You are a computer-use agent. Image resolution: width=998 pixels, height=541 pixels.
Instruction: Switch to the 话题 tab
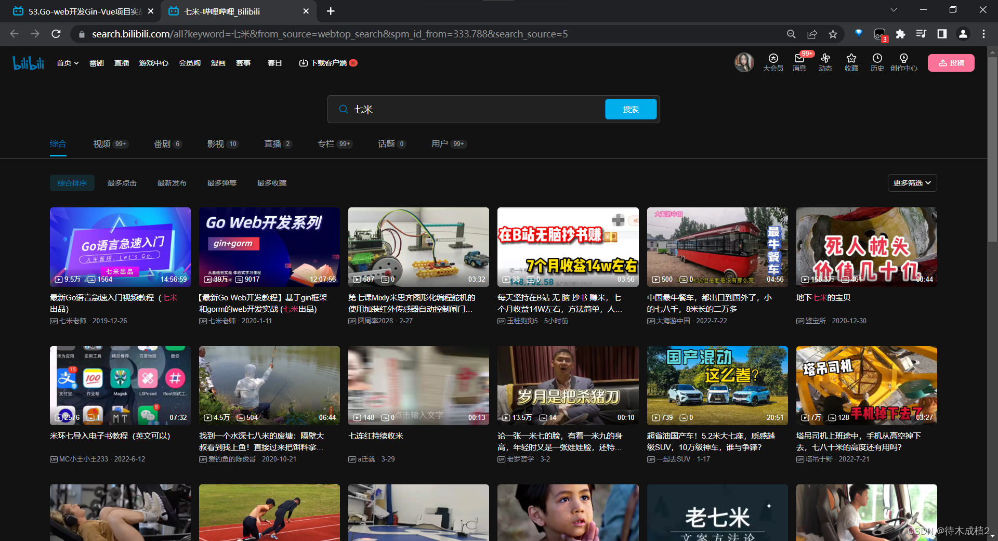pos(392,144)
